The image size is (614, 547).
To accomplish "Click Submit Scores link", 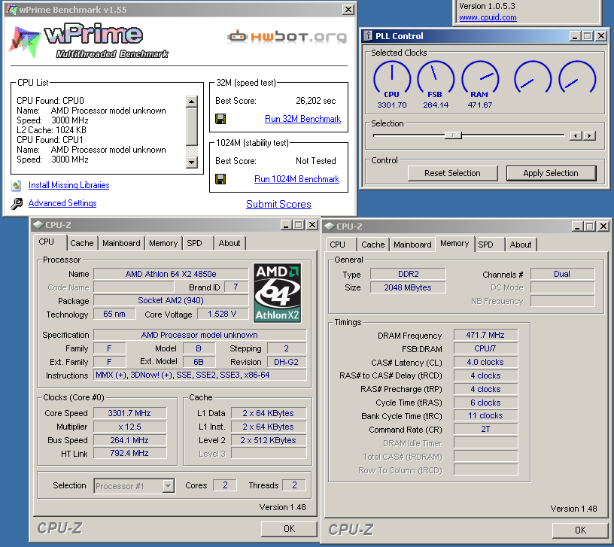I will click(278, 204).
